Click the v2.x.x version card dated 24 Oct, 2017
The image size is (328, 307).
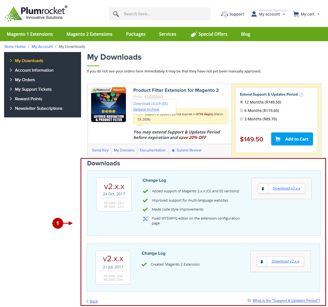click(114, 194)
